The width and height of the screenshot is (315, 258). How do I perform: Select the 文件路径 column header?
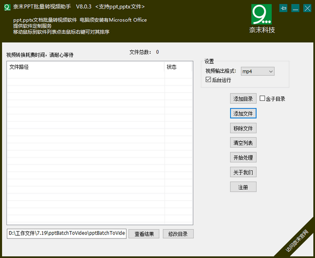tap(85, 67)
